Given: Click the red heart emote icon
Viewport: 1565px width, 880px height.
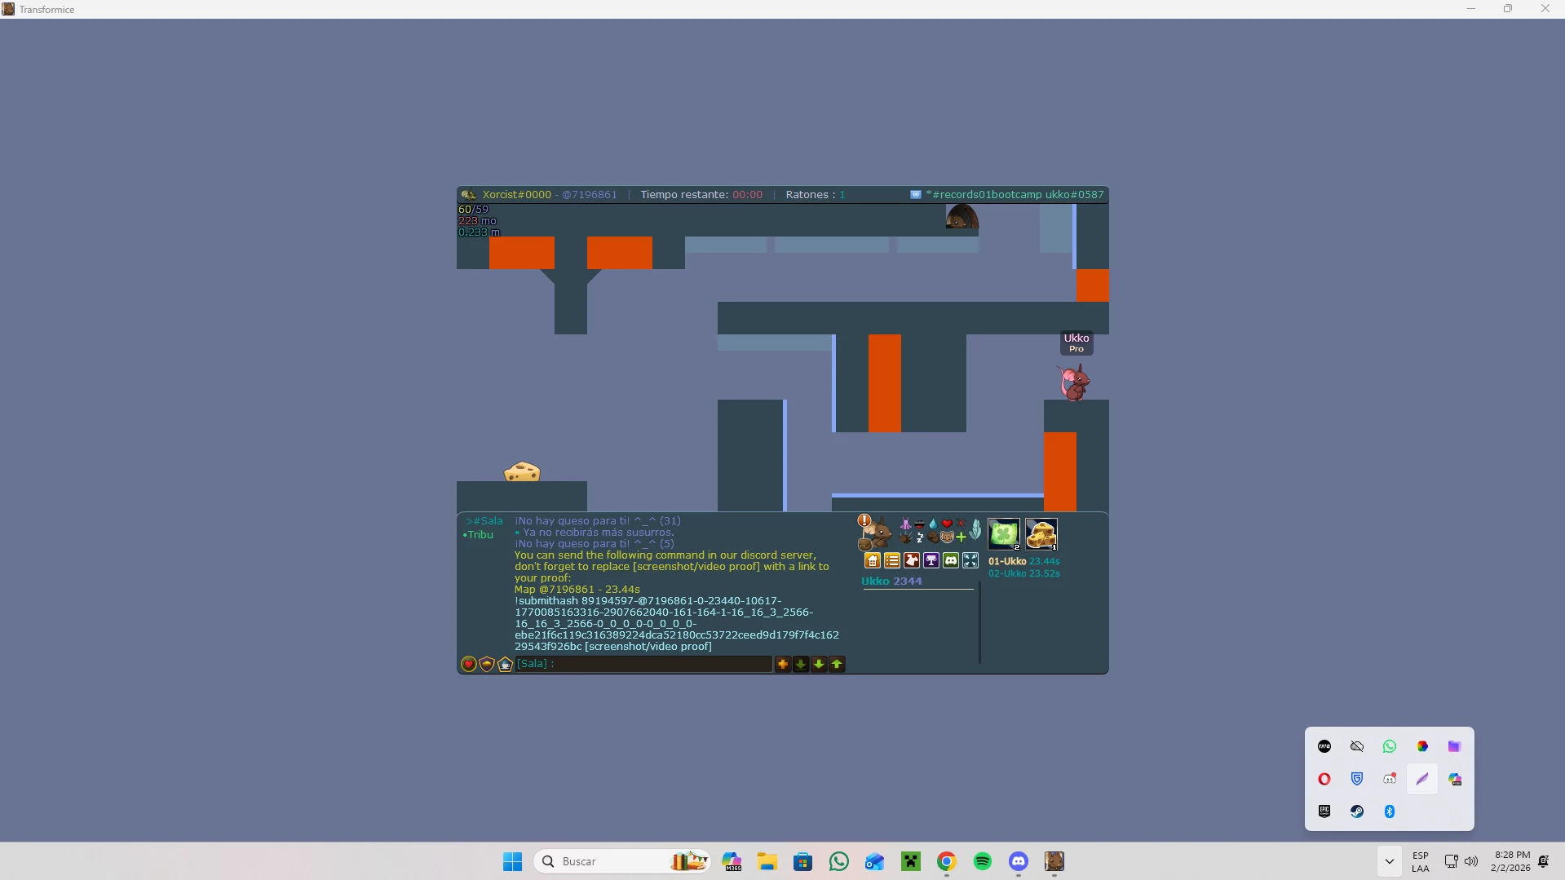Looking at the screenshot, I should (947, 524).
